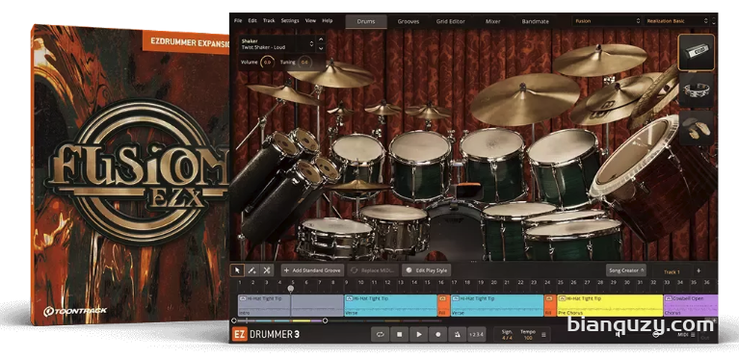Open the Settings menu
Screen dimensions: 739x360
click(290, 21)
